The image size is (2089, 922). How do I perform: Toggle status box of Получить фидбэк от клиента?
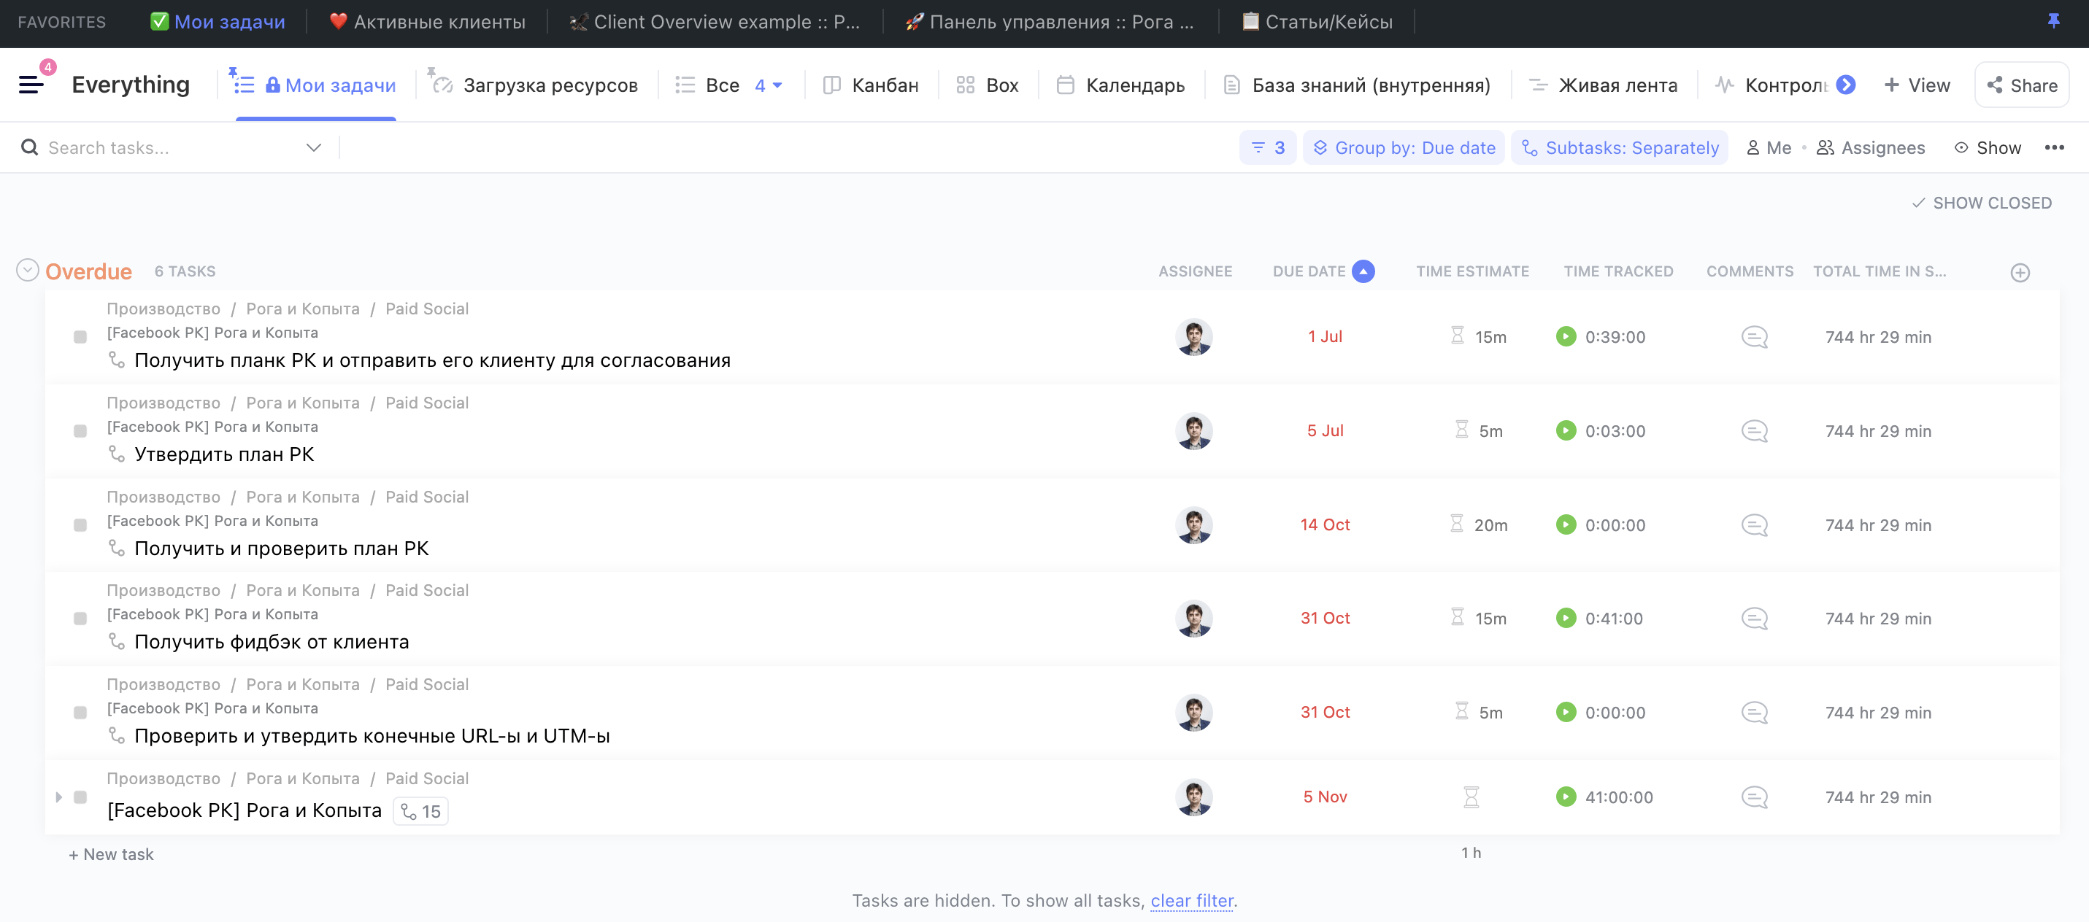tap(80, 619)
